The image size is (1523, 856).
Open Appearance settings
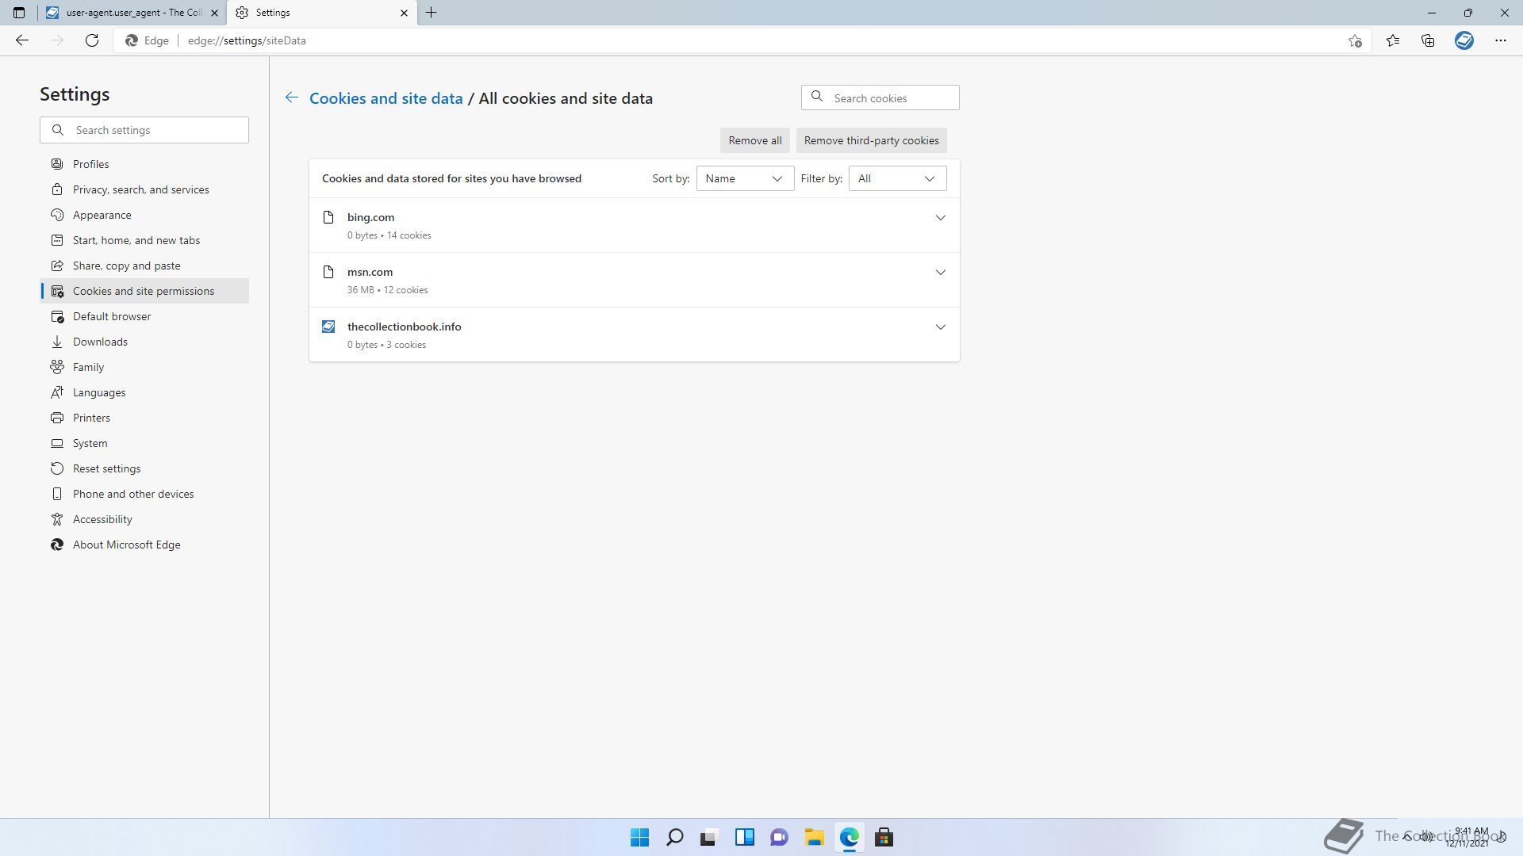click(x=144, y=215)
